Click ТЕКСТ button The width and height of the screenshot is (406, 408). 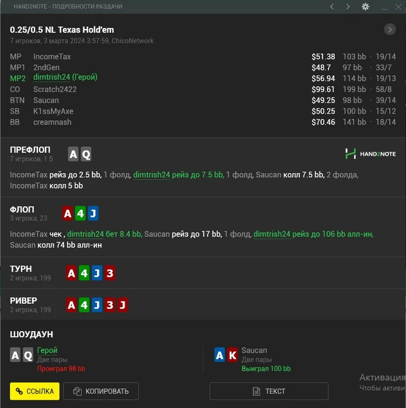[269, 391]
